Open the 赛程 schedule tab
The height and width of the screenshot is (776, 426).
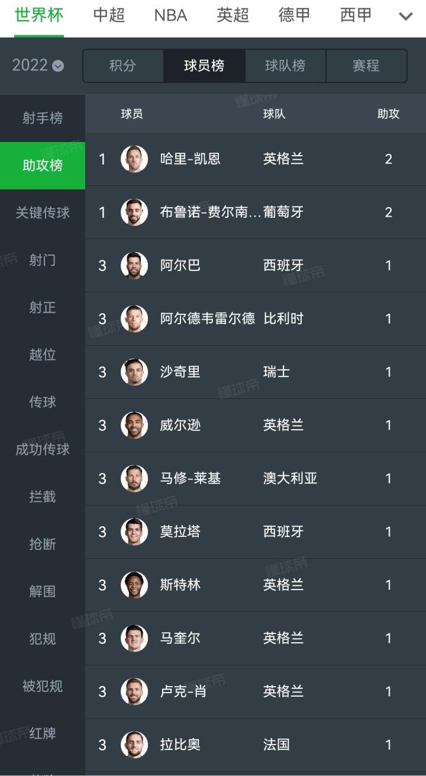click(366, 66)
